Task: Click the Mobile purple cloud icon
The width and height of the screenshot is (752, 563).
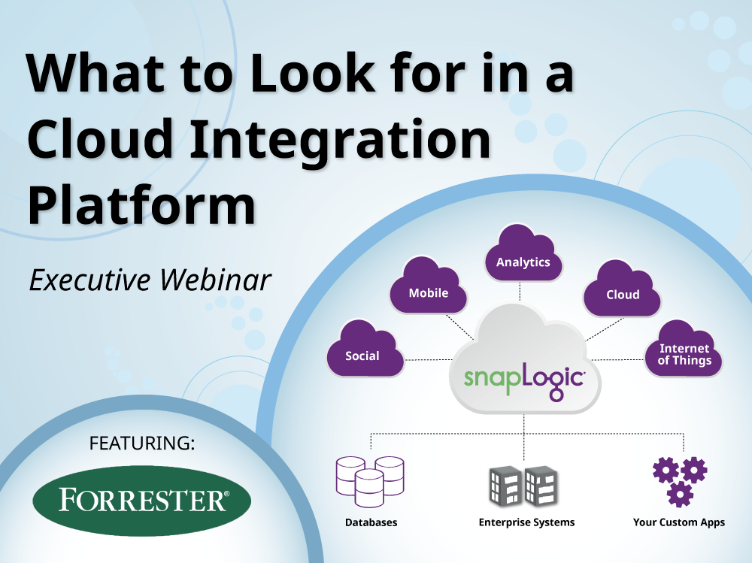Action: pos(429,285)
